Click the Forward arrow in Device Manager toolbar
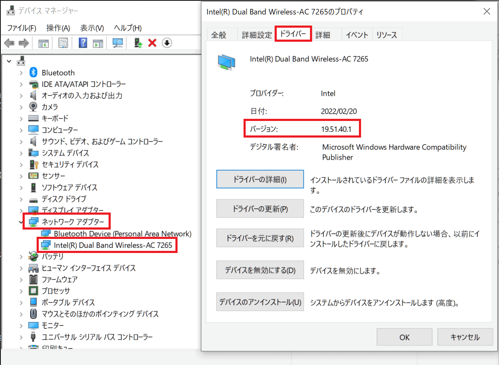The width and height of the screenshot is (499, 365). 24,43
